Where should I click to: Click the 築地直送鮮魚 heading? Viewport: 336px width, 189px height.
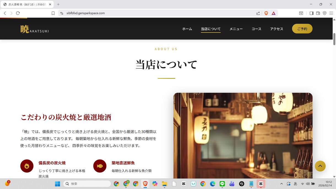point(123,163)
